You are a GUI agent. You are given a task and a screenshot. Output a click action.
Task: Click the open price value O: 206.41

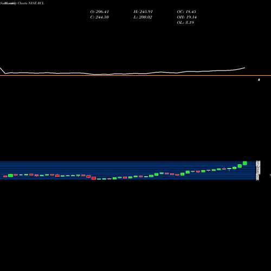100,12
